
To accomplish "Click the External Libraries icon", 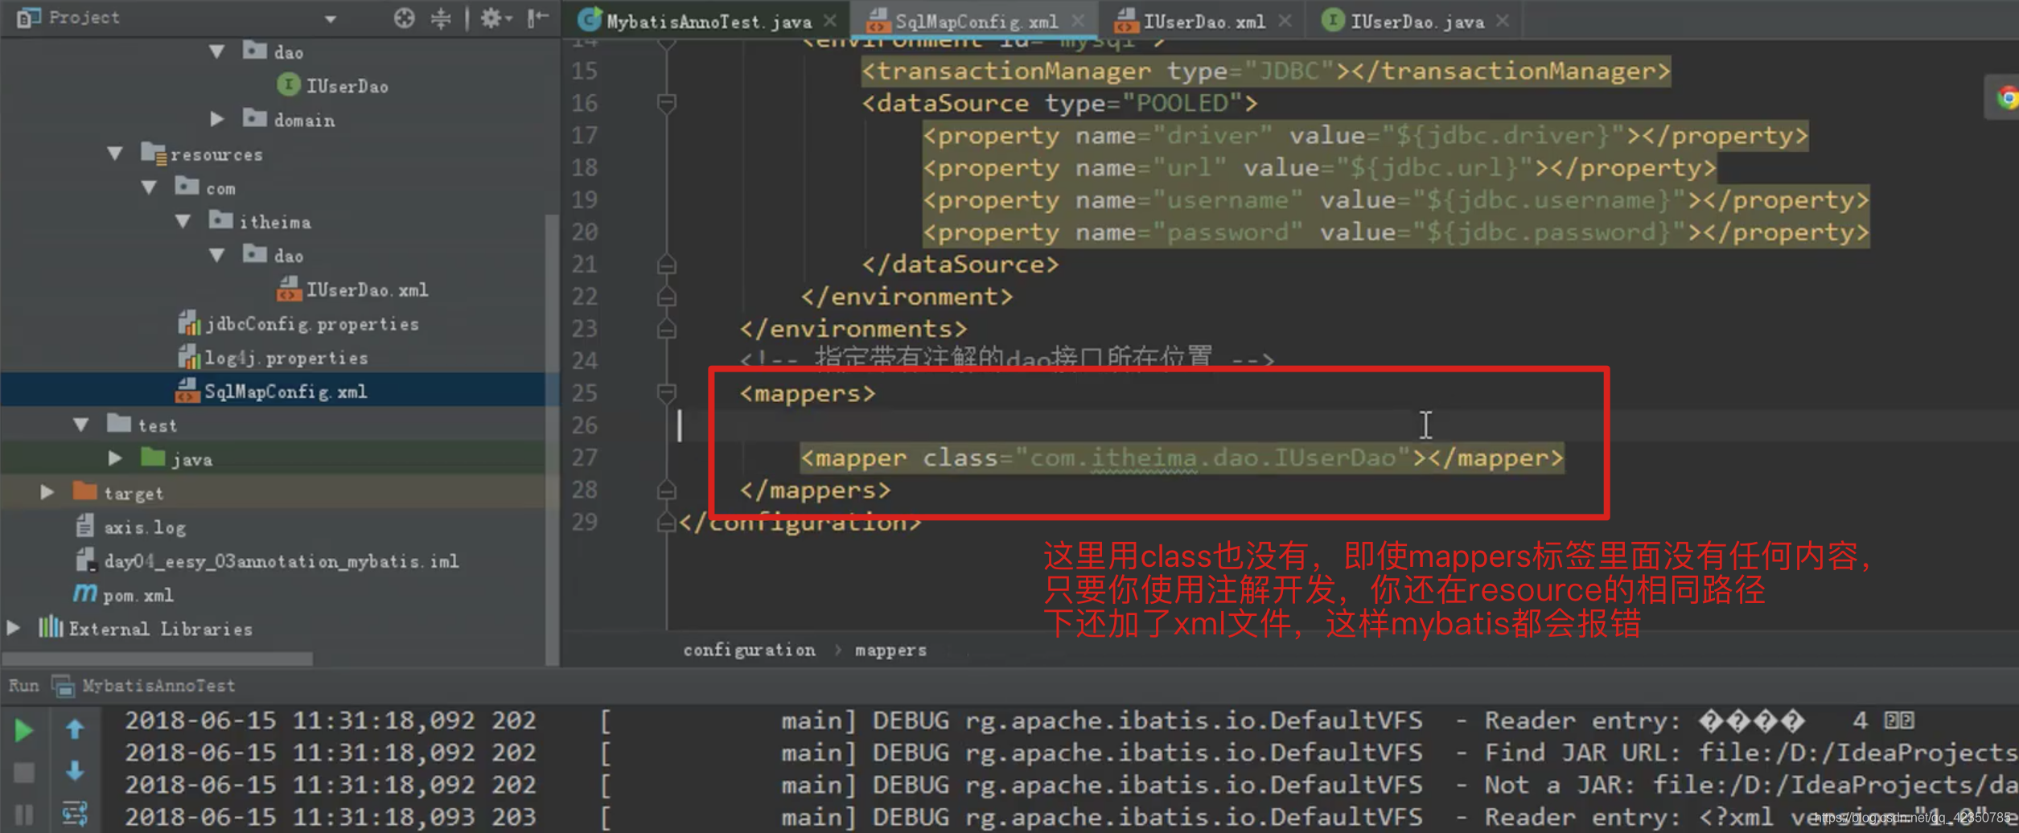I will click(x=51, y=627).
